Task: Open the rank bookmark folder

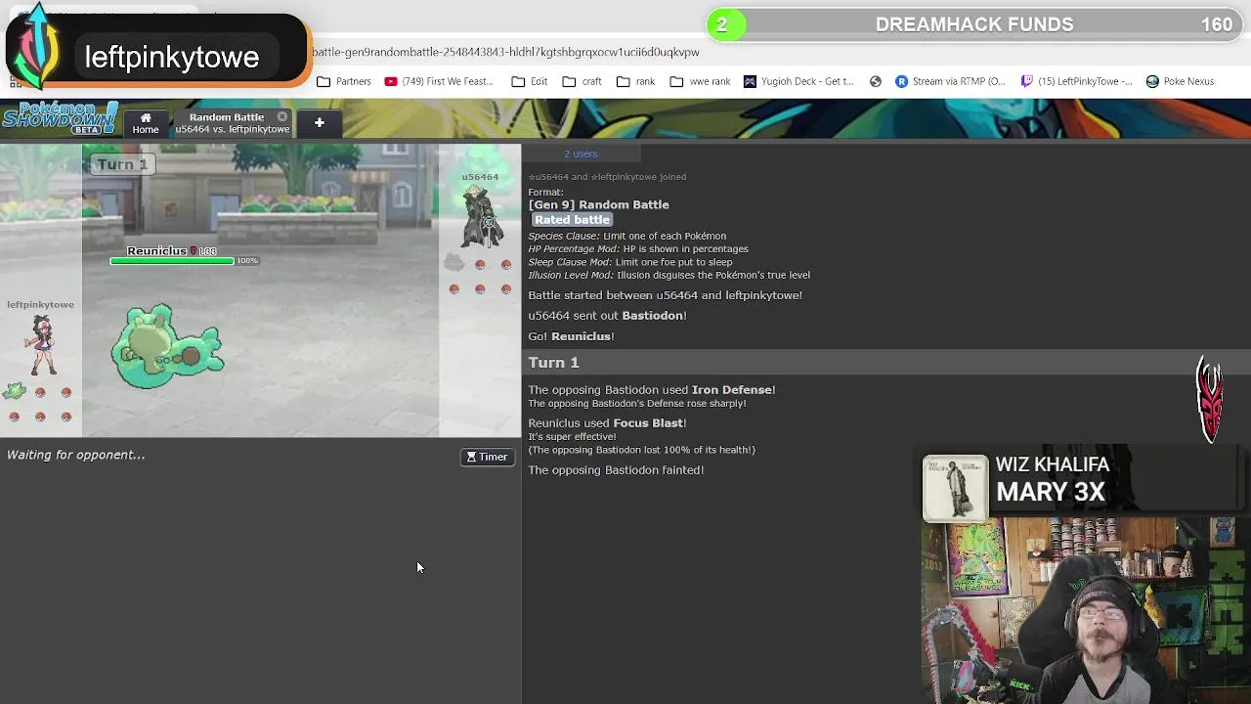Action: [x=636, y=81]
